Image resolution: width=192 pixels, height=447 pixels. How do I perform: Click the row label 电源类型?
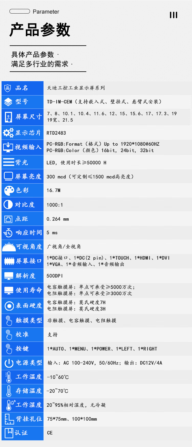click(29, 363)
